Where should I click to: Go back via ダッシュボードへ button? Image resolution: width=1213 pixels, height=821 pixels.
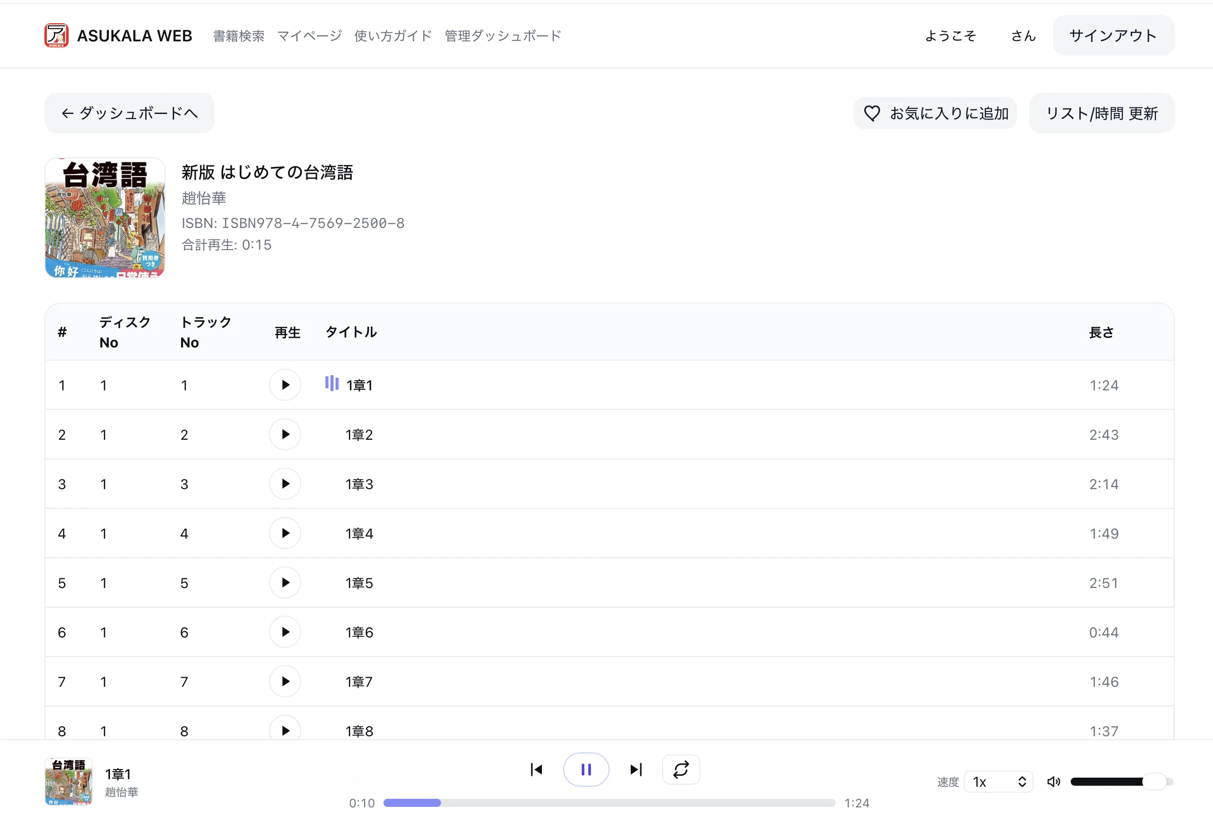coord(130,113)
